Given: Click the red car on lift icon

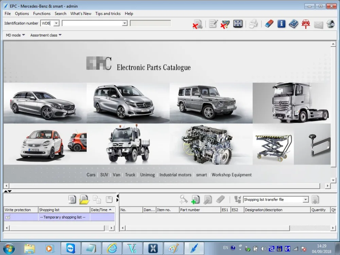Looking at the screenshot, I should pos(306,24).
